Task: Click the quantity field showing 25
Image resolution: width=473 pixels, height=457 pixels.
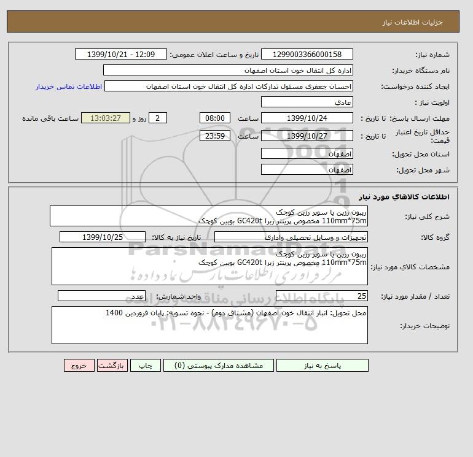Action: pos(321,296)
